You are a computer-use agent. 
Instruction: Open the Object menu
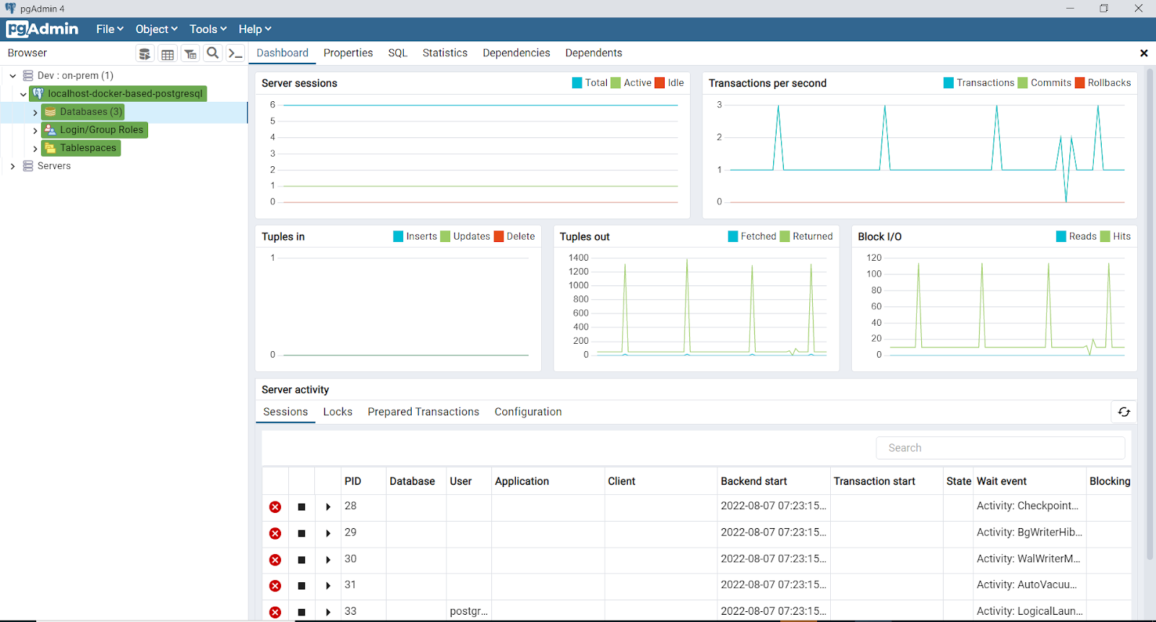pyautogui.click(x=156, y=29)
